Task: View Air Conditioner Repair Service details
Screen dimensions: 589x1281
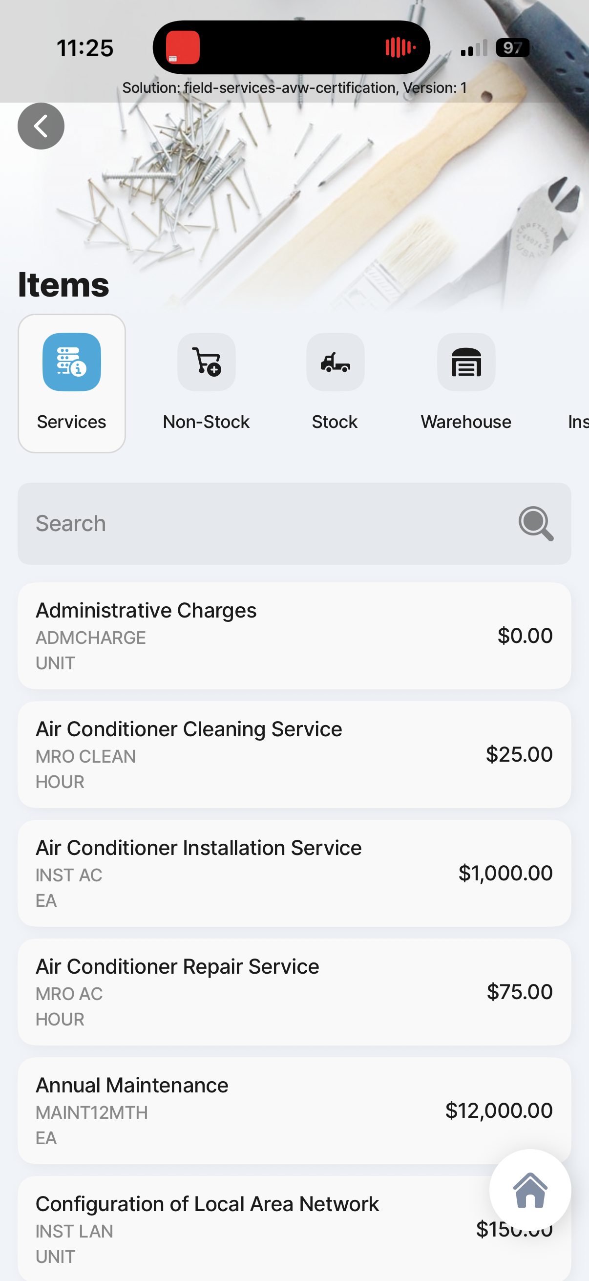Action: click(x=294, y=992)
